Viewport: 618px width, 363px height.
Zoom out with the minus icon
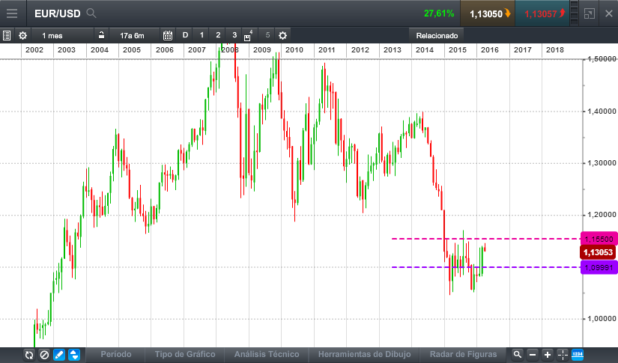click(x=533, y=355)
